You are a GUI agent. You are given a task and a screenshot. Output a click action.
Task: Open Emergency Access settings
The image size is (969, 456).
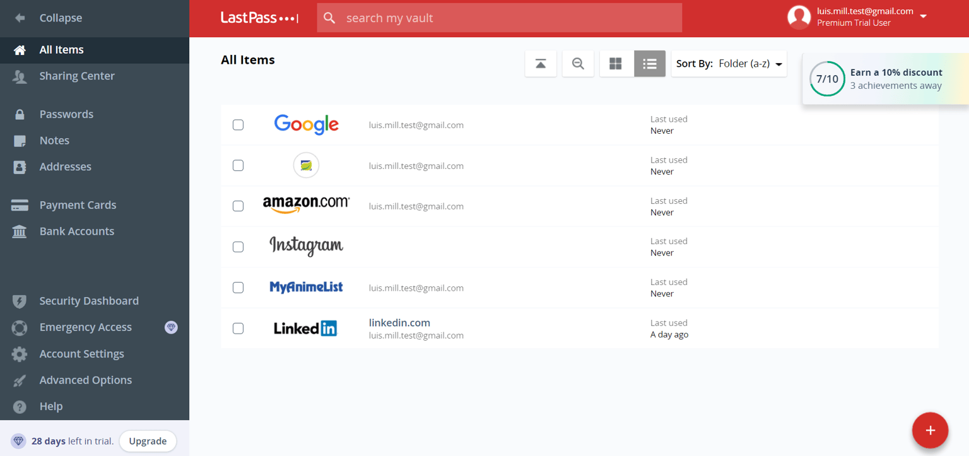coord(85,327)
